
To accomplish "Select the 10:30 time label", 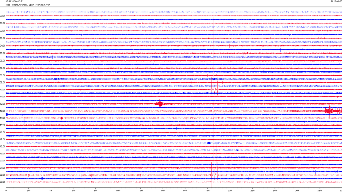I will tap(2, 90).
